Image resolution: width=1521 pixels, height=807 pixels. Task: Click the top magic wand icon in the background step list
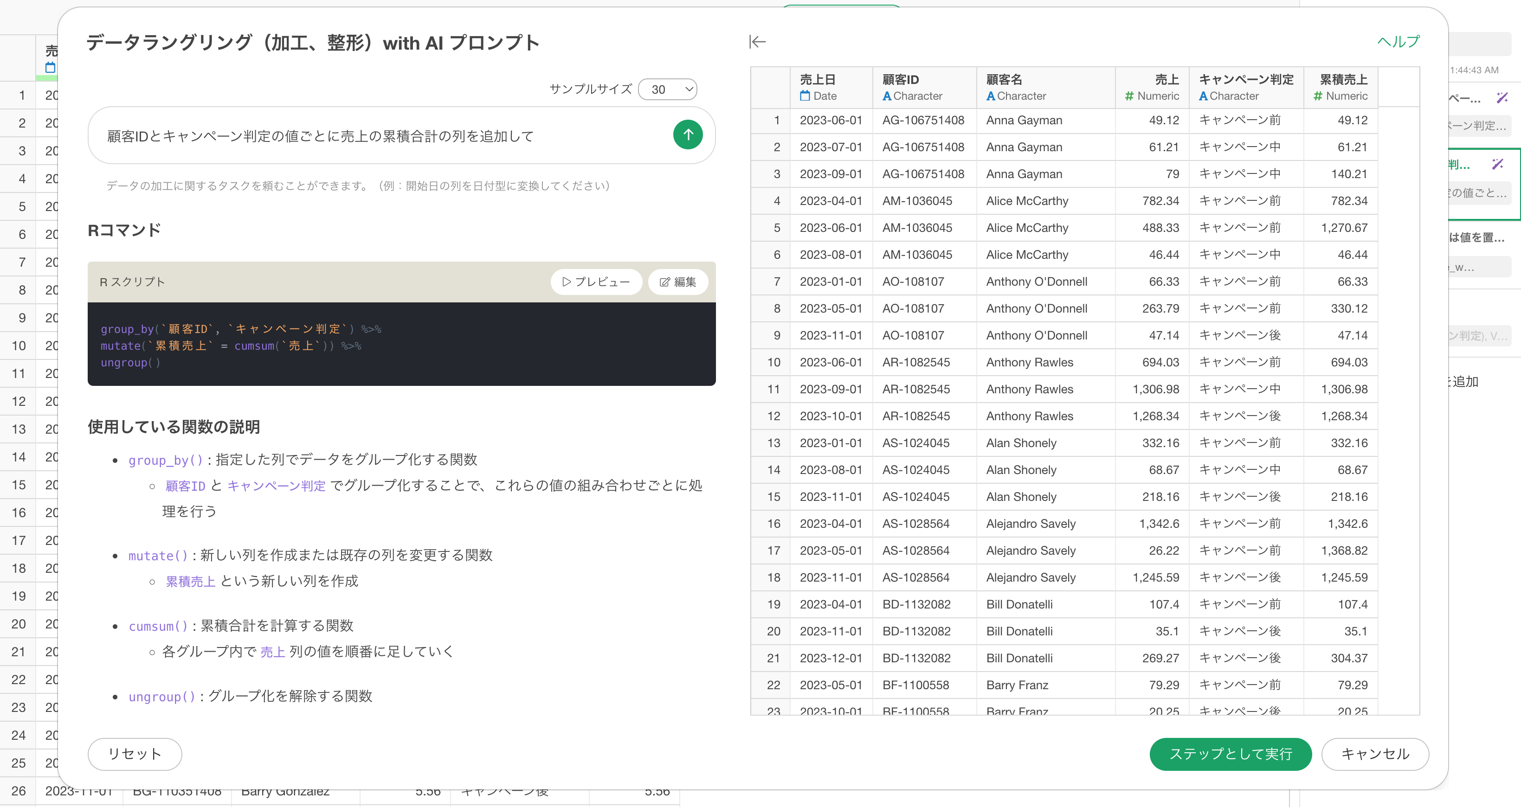[x=1502, y=97]
